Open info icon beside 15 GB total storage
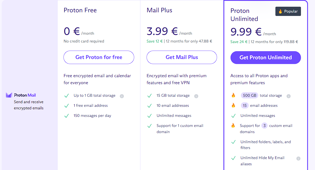Viewport: 315px width, 170px height. (x=196, y=96)
